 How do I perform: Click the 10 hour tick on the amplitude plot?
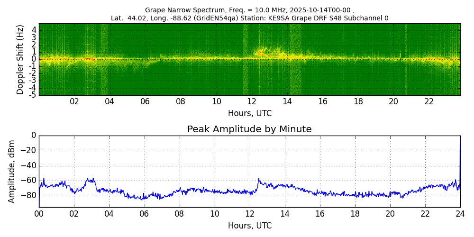coord(214,214)
